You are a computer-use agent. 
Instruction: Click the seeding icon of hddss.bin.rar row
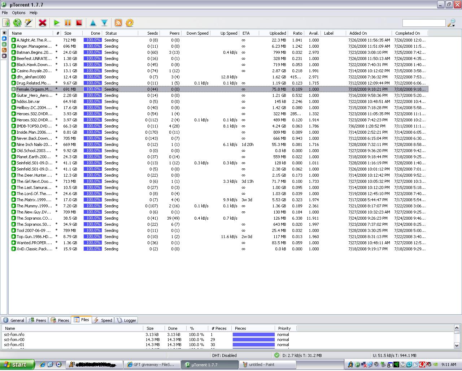click(x=13, y=102)
